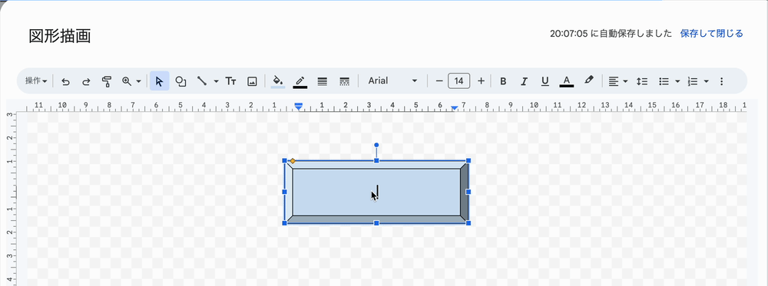The height and width of the screenshot is (286, 768).
Task: Redo the last action
Action: [86, 81]
